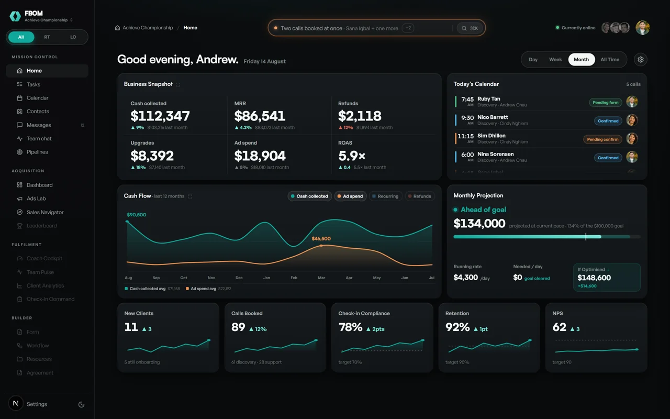Open Sales Navigator

(x=47, y=212)
